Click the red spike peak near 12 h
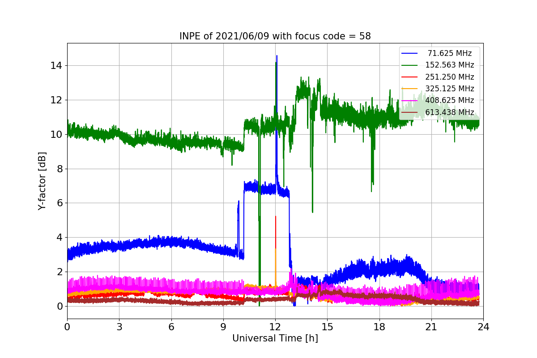Screen dimensions: 537x358 [275, 217]
